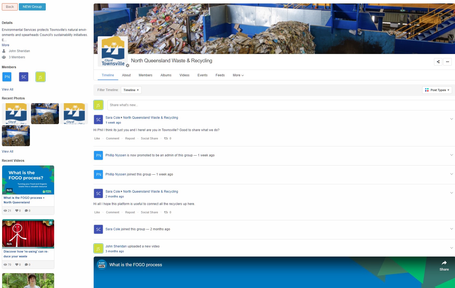
Task: Click the group share icon button
Action: [438, 62]
